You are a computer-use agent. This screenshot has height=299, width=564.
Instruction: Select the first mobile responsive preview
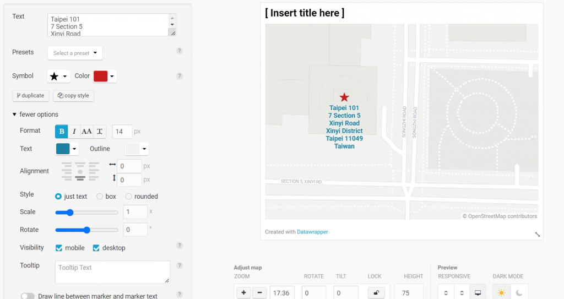[446, 292]
